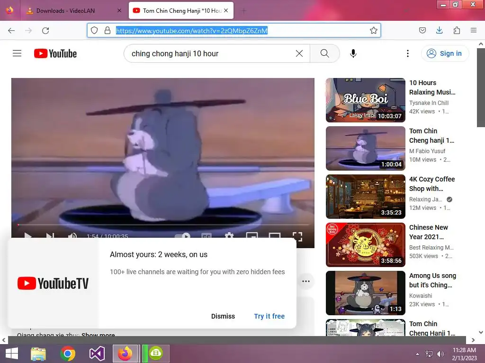Open 4K Cozy Coffee Shop title link

pyautogui.click(x=432, y=184)
